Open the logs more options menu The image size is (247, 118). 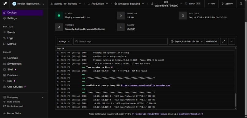point(232,41)
